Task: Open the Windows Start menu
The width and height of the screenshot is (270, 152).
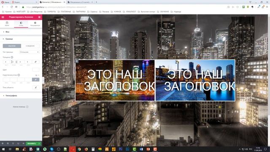Action: 3,149
